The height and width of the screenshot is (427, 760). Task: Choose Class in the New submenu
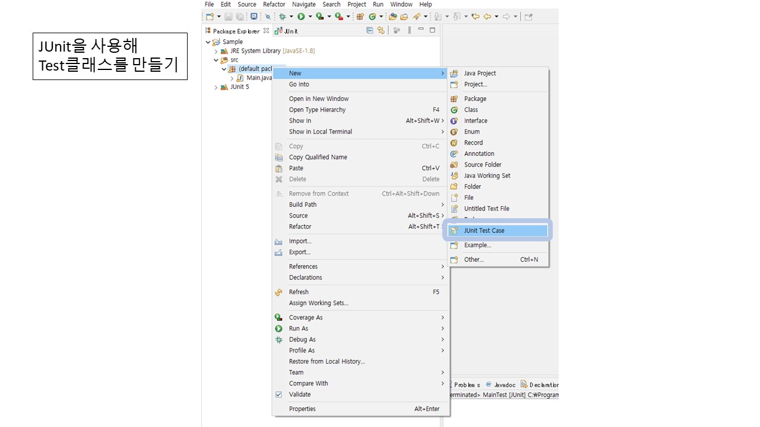click(498, 110)
